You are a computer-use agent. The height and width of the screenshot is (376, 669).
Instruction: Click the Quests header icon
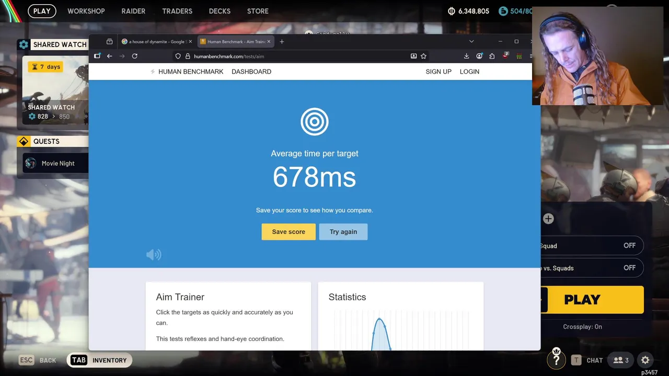coord(24,142)
